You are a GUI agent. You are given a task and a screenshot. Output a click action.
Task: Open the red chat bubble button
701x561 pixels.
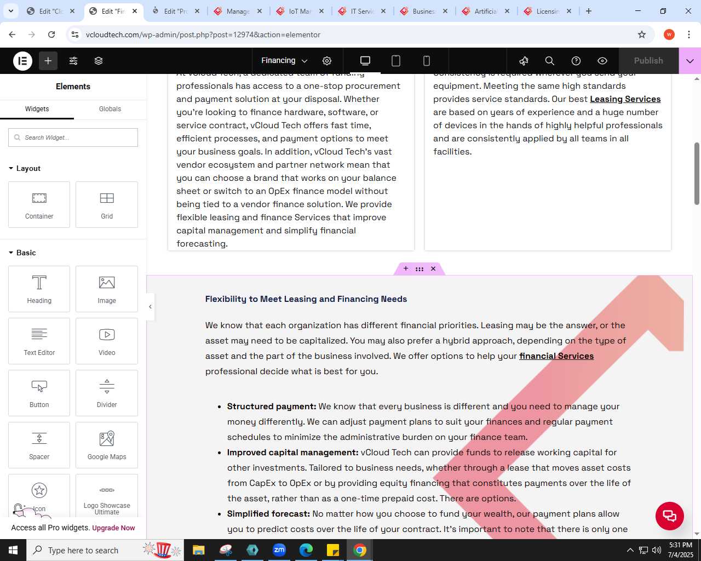[670, 516]
